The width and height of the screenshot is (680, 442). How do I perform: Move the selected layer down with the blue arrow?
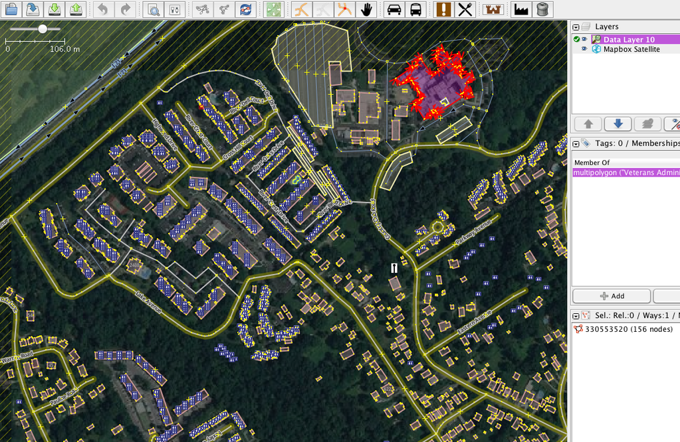(x=618, y=123)
